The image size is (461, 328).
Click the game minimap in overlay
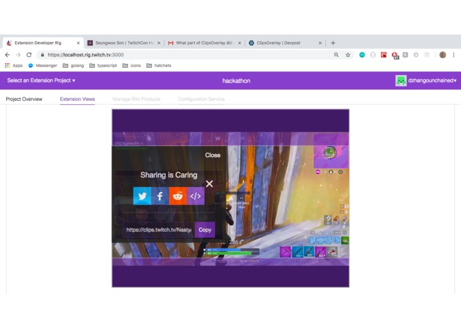[x=331, y=151]
